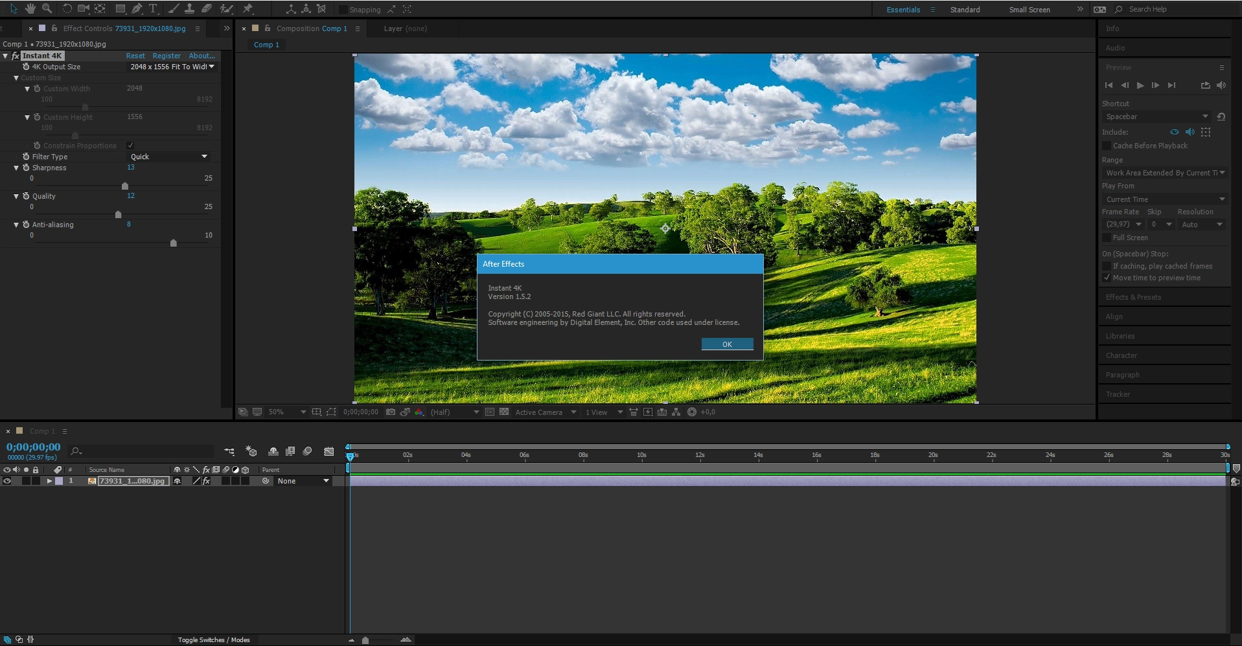Select the Zoom magnifier tool
Screen dimensions: 1242x646
(47, 8)
